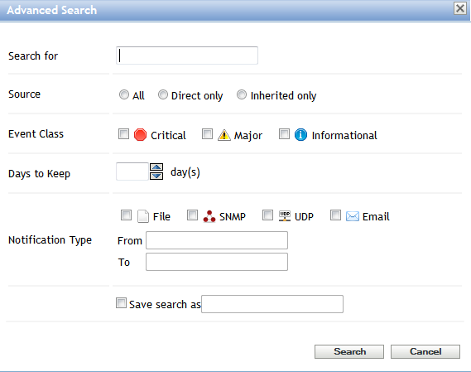Image resolution: width=471 pixels, height=372 pixels.
Task: Click the SNMP notification icon
Action: pos(209,216)
